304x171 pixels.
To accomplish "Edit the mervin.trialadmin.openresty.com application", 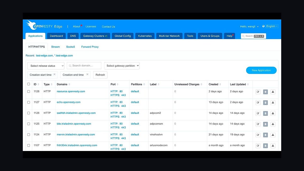I will click(x=258, y=135).
